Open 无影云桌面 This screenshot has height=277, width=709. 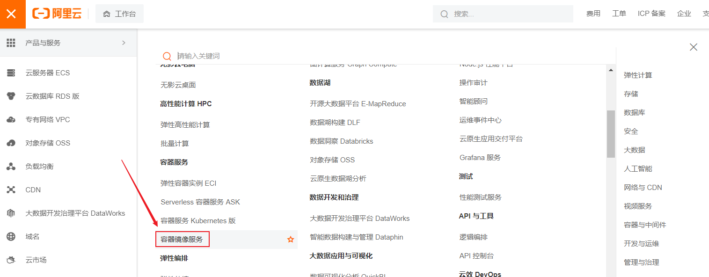pyautogui.click(x=178, y=85)
